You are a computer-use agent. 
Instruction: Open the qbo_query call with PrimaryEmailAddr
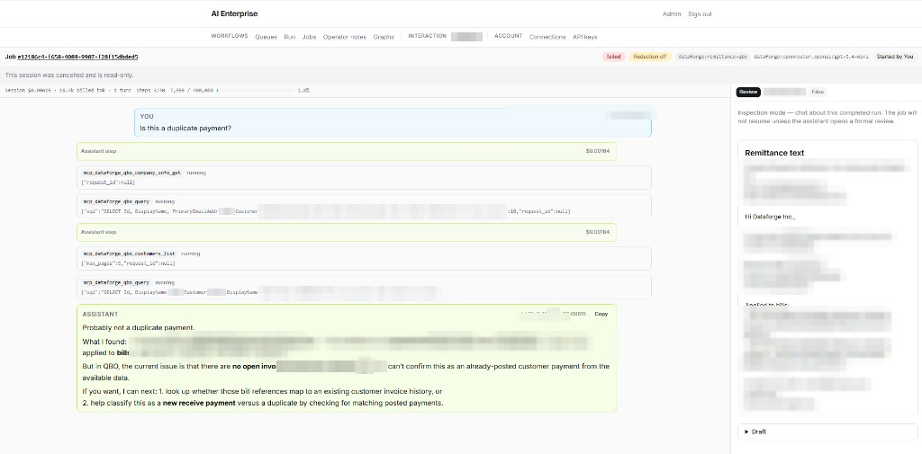point(364,206)
